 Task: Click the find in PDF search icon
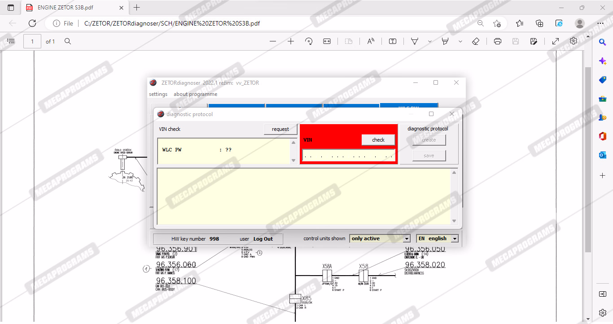point(68,41)
